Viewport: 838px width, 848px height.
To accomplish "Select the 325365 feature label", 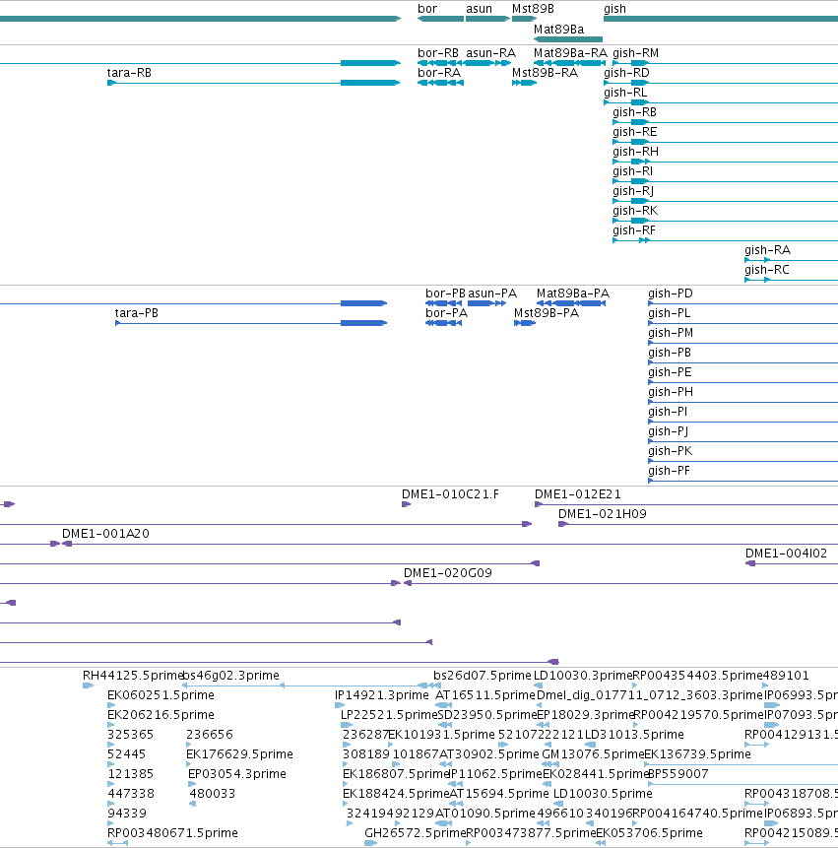I will [x=130, y=735].
